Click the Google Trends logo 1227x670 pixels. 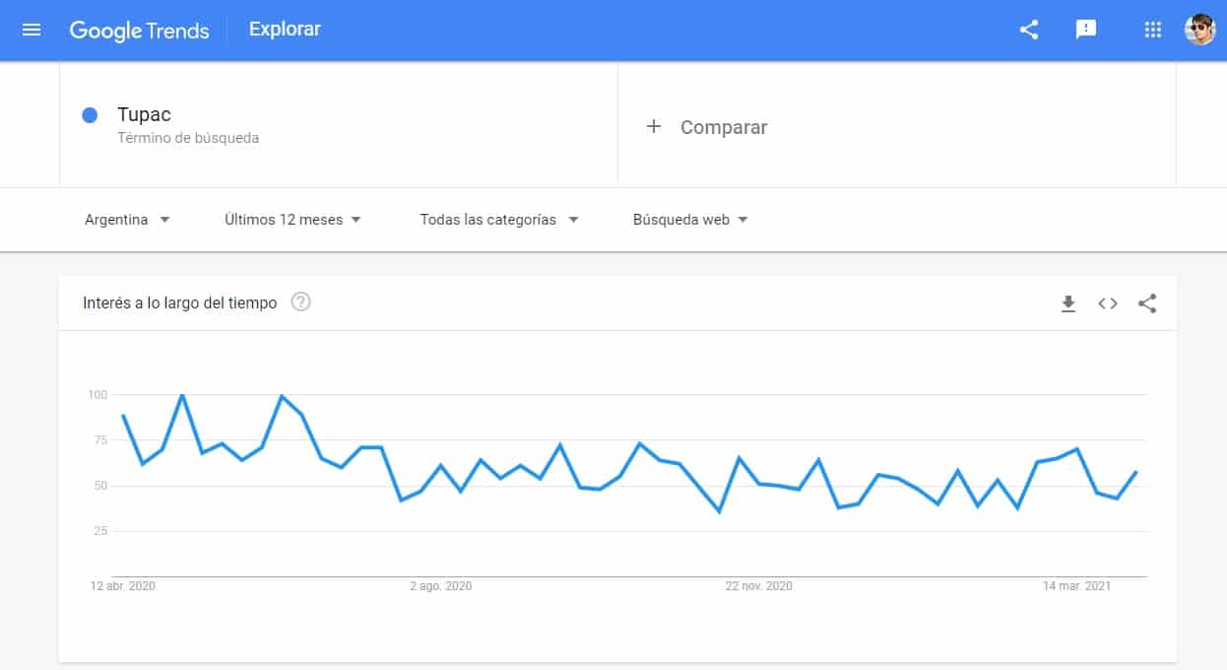(139, 30)
